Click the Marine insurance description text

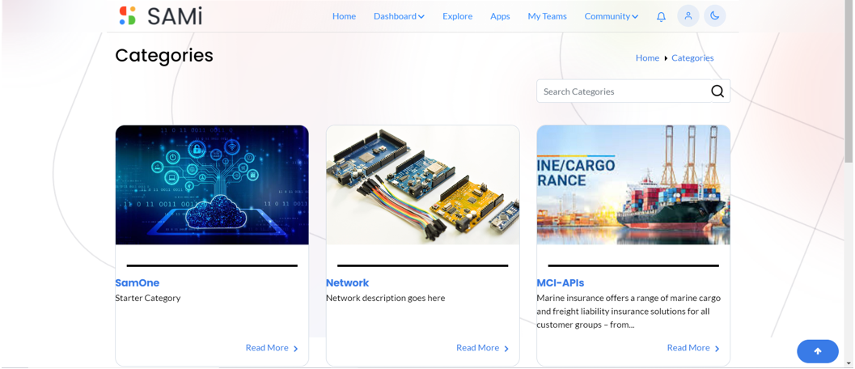[x=629, y=312]
